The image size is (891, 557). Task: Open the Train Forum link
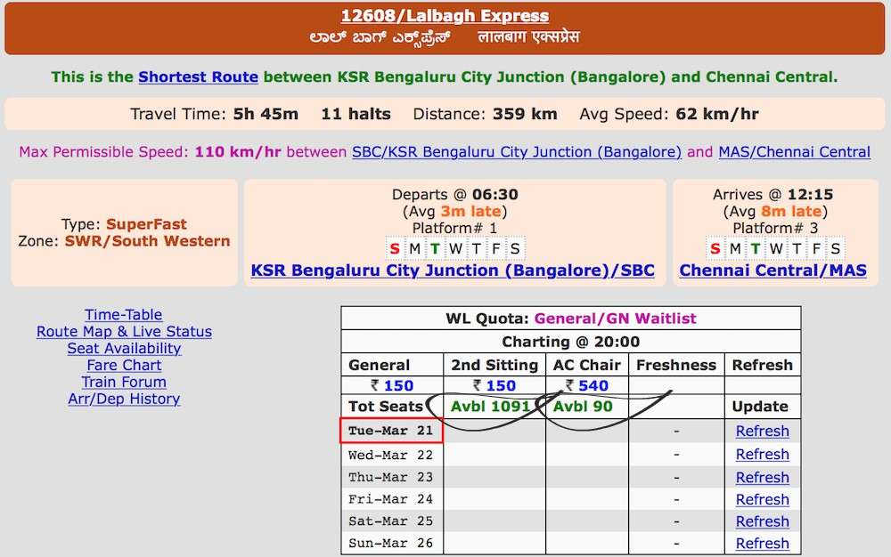(x=124, y=382)
